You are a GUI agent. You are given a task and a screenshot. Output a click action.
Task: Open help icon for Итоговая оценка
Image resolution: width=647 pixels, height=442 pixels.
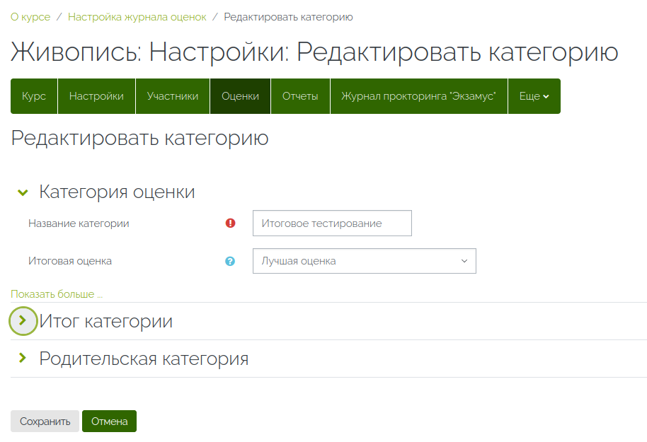pyautogui.click(x=230, y=261)
